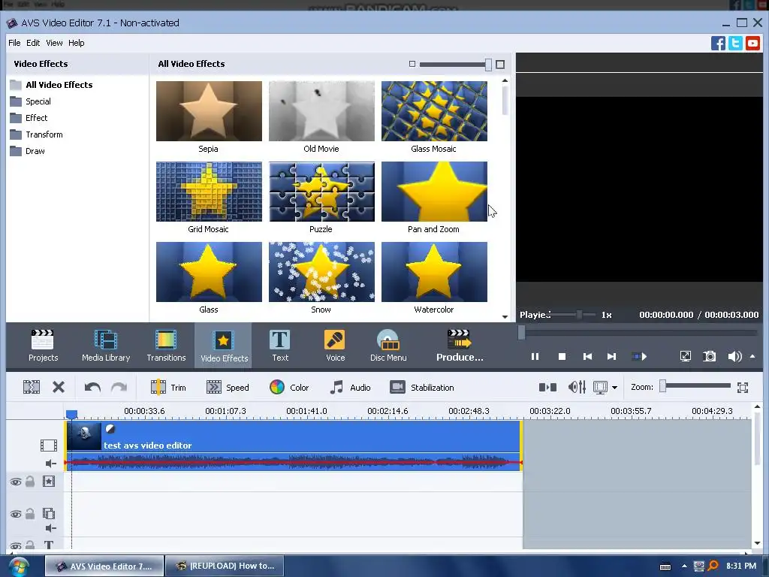Mute the main video track audio
This screenshot has height=577, width=769.
[50, 463]
